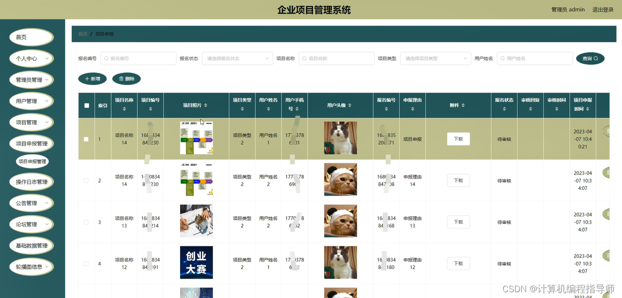Open the project photo thumbnail in row 1
Image resolution: width=622 pixels, height=298 pixels.
[x=196, y=138]
